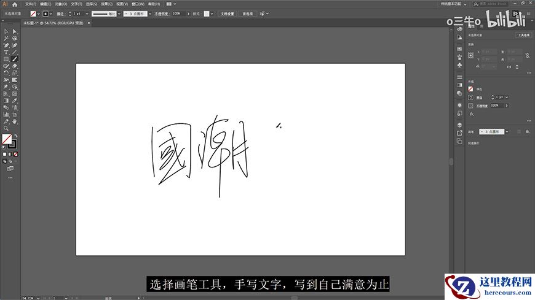The height and width of the screenshot is (300, 535).
Task: Open brush dropdown in Properties panel
Action: click(x=507, y=132)
